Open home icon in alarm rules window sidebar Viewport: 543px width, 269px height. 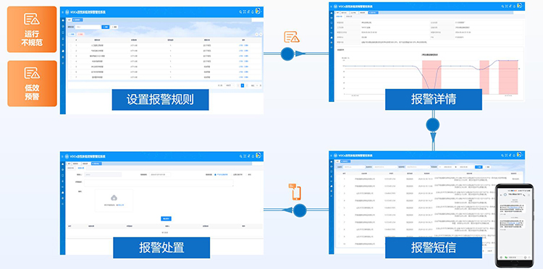[x=63, y=20]
